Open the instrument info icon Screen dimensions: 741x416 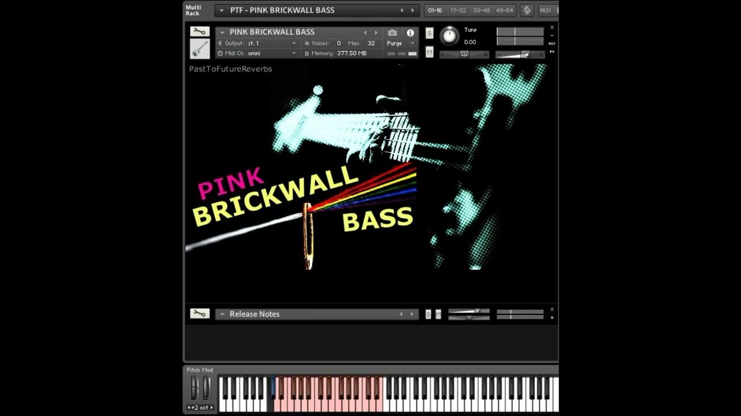point(410,33)
